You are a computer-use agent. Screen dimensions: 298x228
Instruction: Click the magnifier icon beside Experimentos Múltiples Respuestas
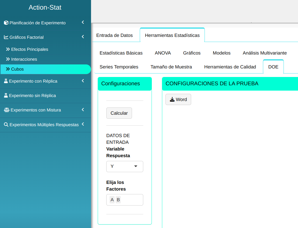[6, 125]
